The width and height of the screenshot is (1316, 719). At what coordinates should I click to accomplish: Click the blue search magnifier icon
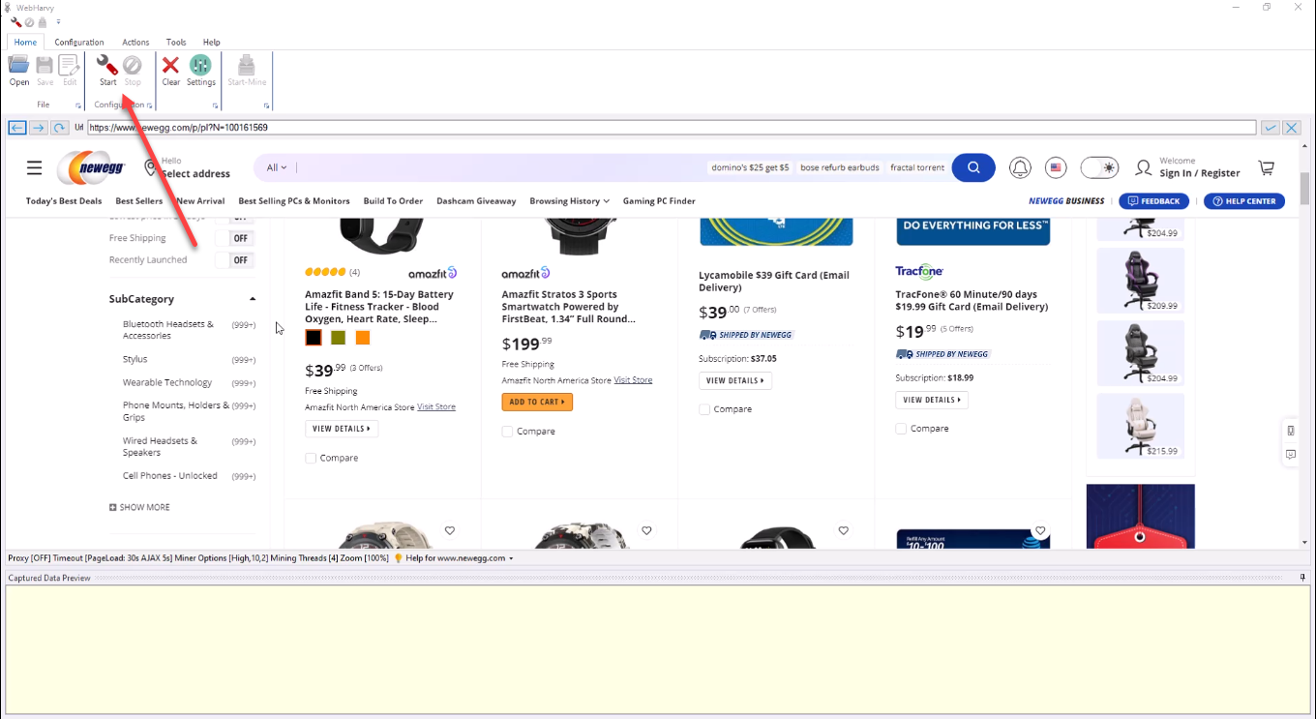(973, 167)
